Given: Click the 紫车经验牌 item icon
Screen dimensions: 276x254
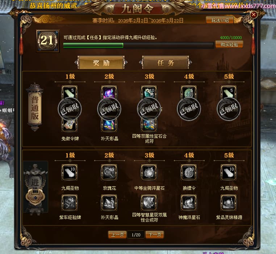Looking at the screenshot, I should (x=69, y=203).
